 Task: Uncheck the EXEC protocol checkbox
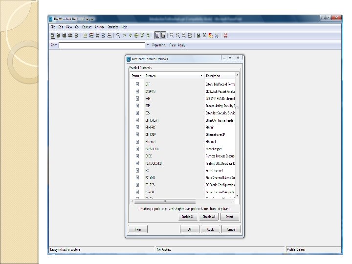tap(137, 156)
